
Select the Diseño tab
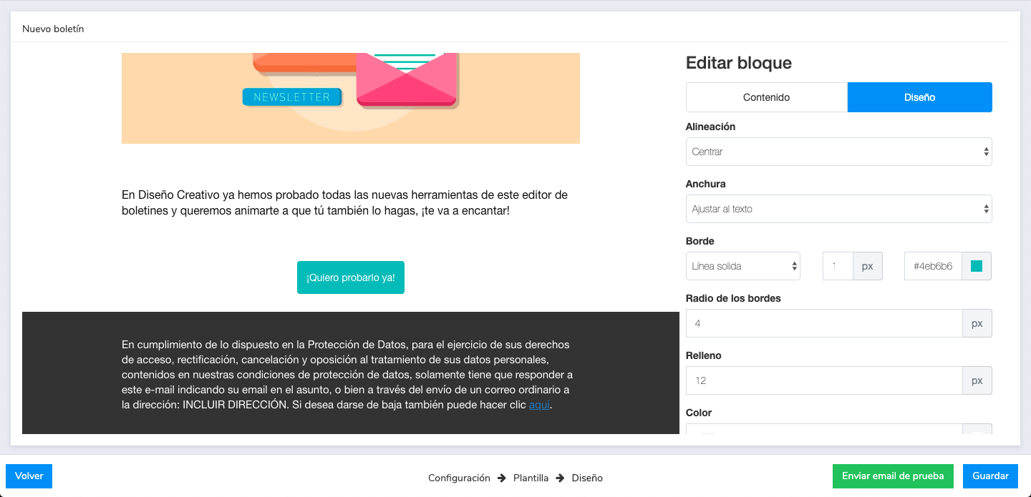pyautogui.click(x=919, y=97)
